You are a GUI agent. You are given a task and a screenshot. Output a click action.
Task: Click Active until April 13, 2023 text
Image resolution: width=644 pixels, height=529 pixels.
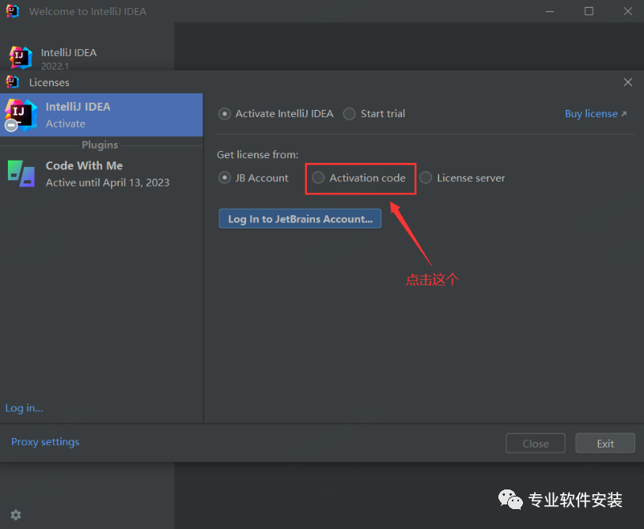point(107,183)
